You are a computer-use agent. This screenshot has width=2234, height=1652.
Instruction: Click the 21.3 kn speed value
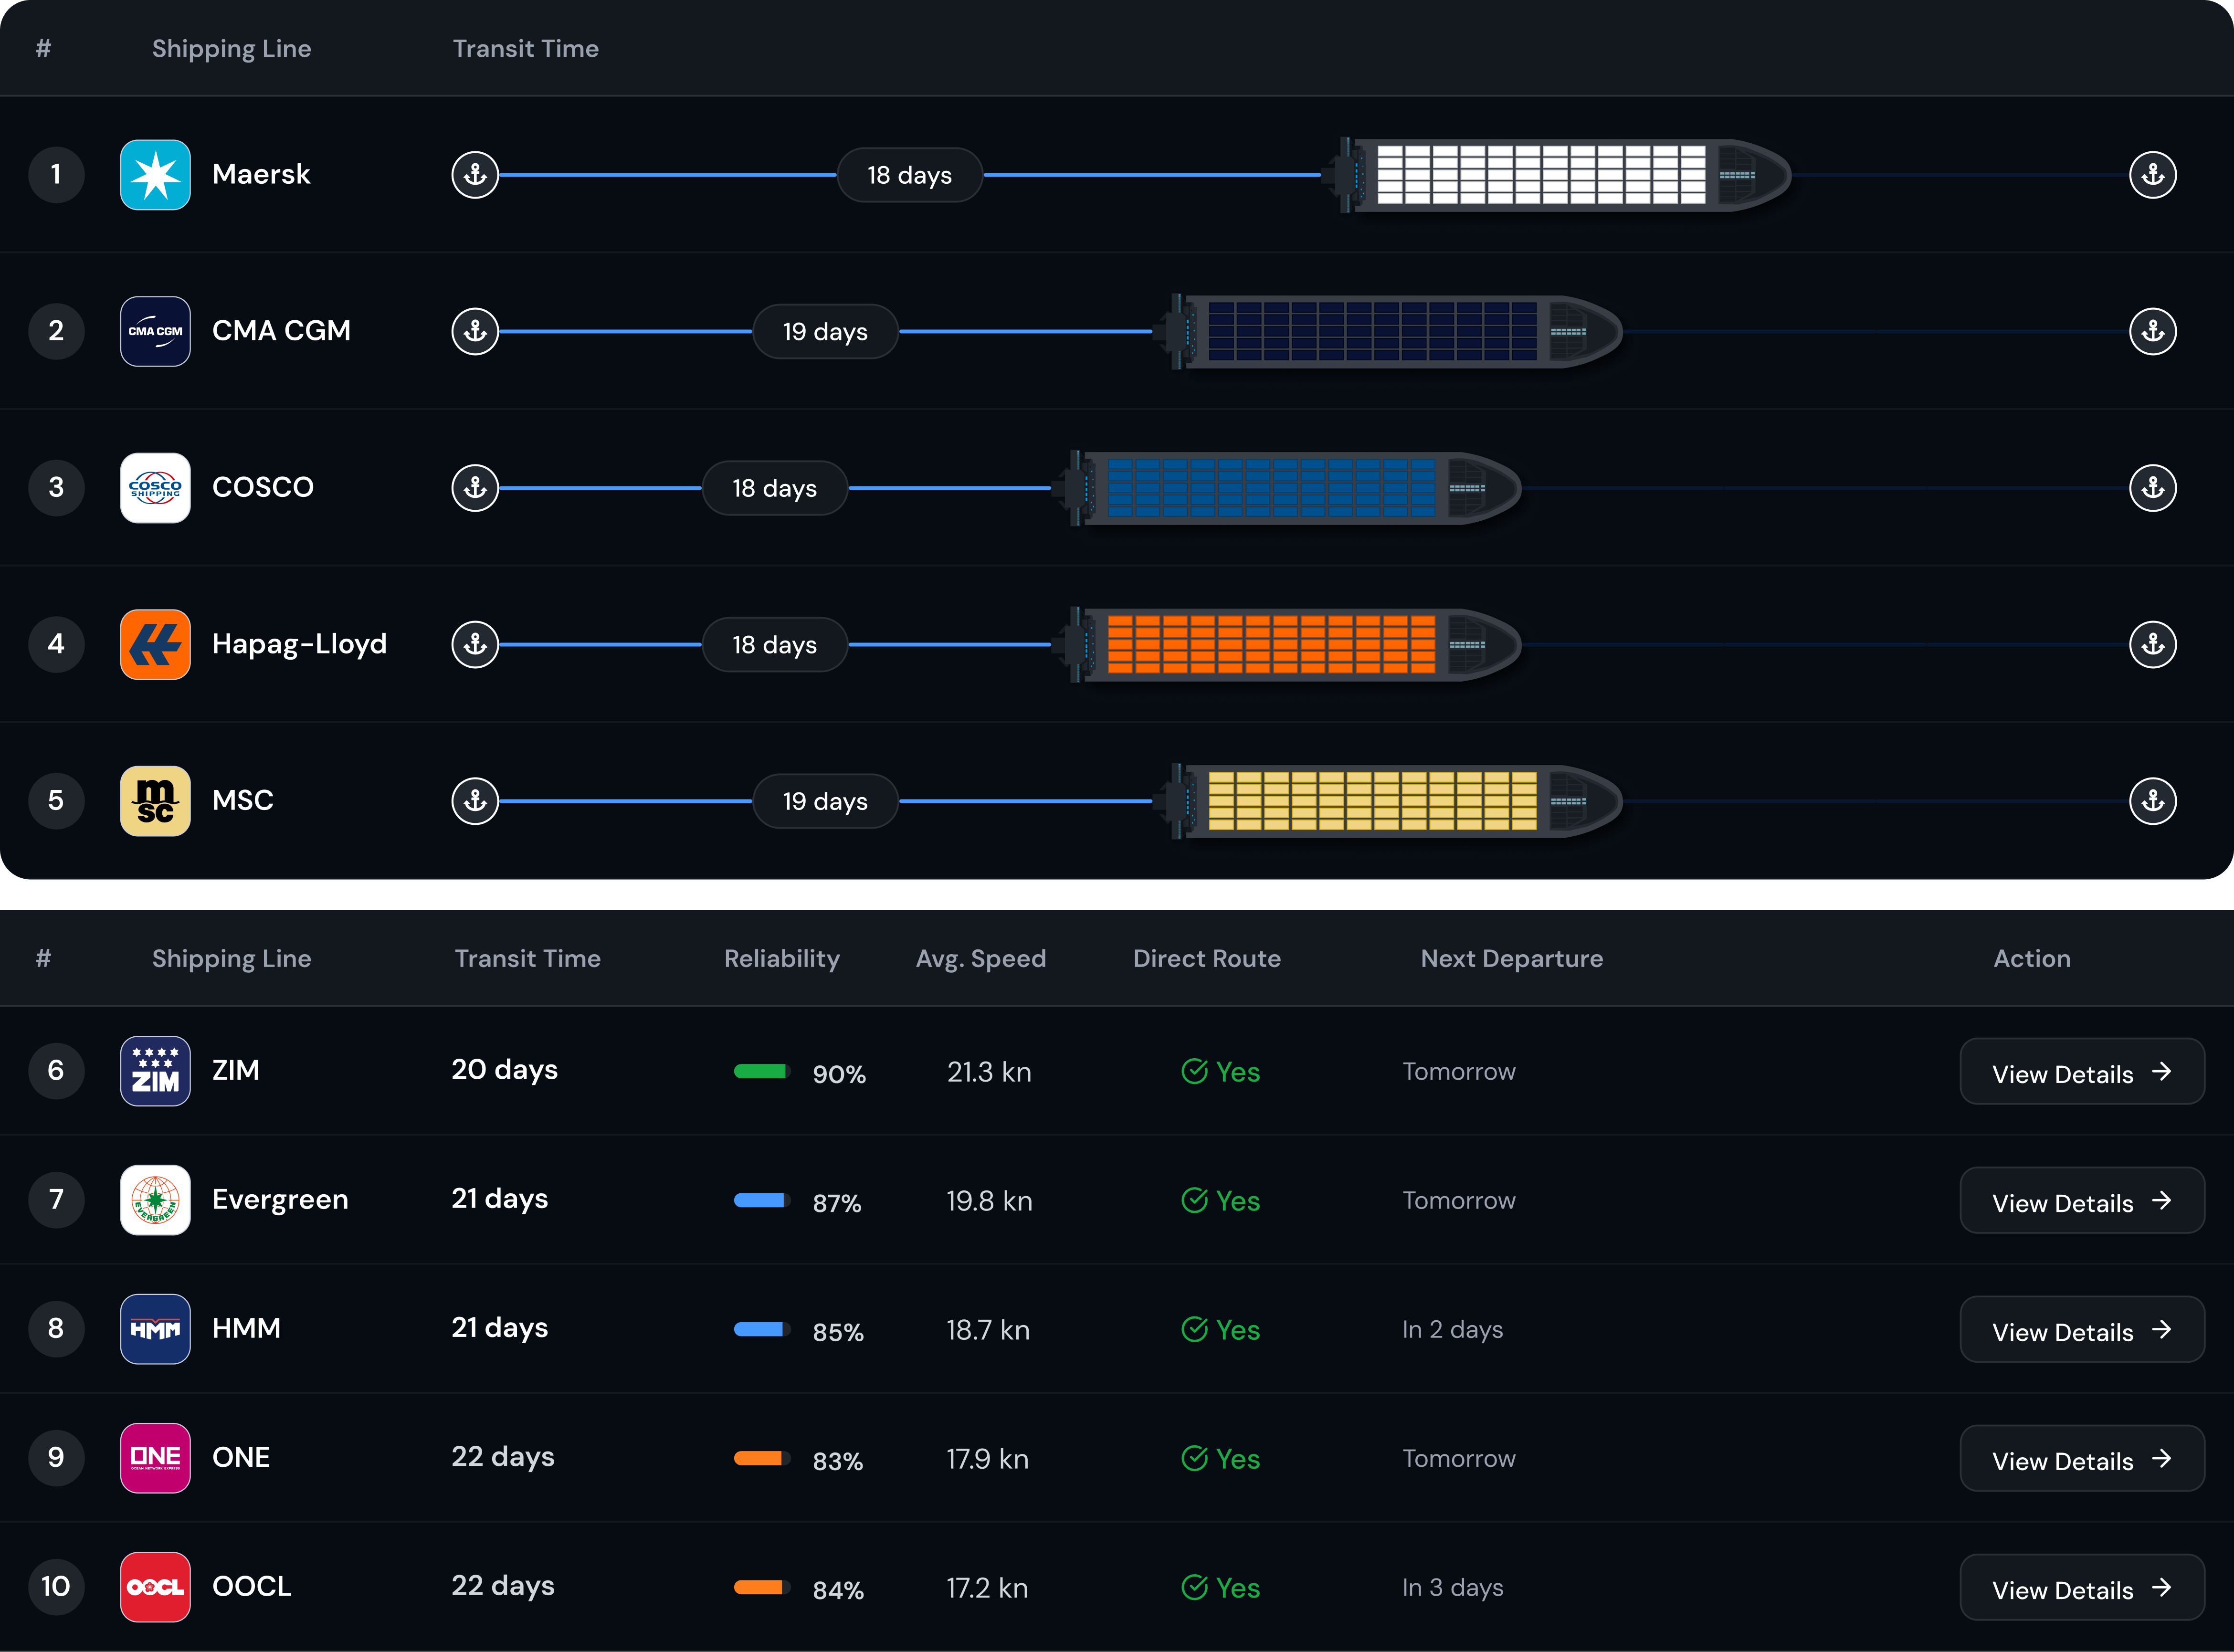tap(989, 1072)
